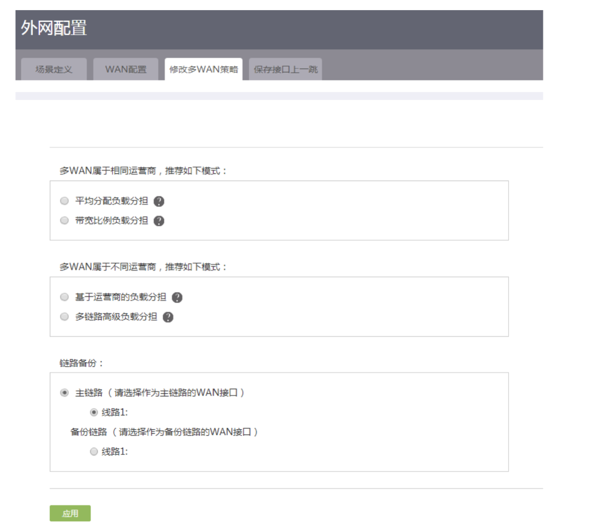The height and width of the screenshot is (526, 605).
Task: Open help icon for 多链路高级负载分担
Action: 168,317
